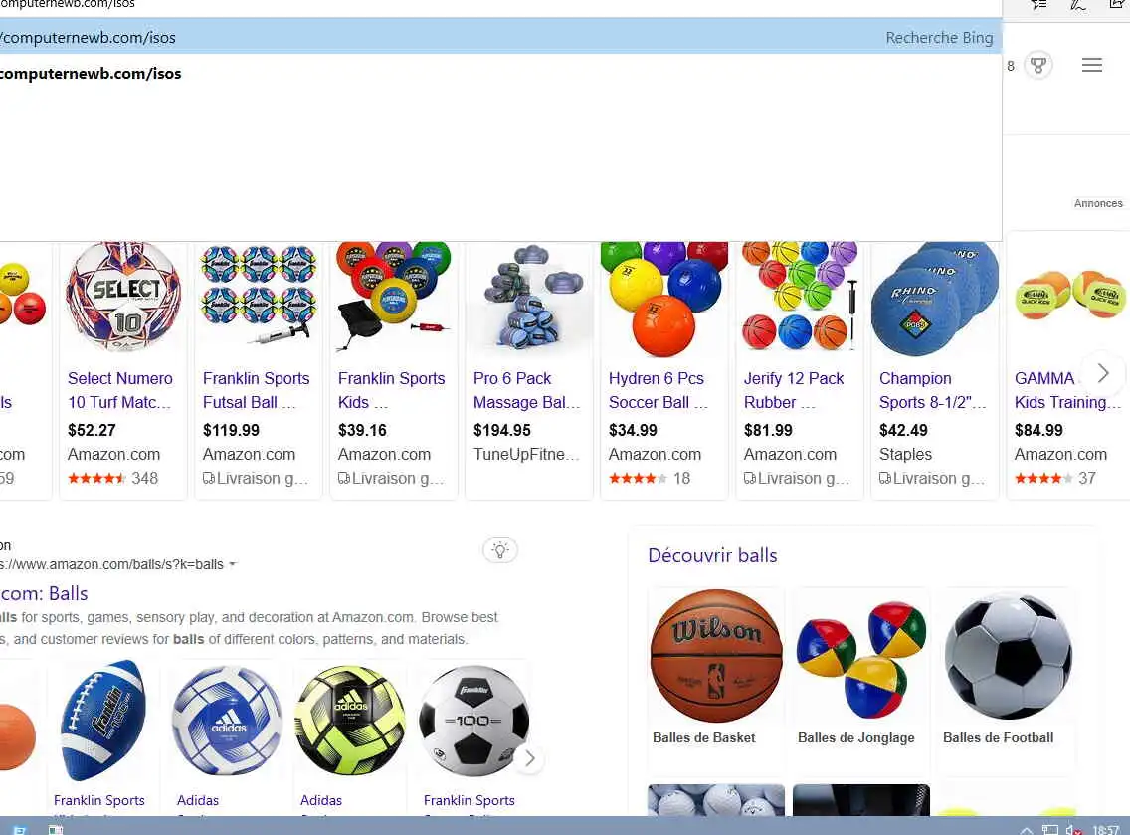Show hidden tray icons chevron
The height and width of the screenshot is (835, 1130).
(1027, 831)
